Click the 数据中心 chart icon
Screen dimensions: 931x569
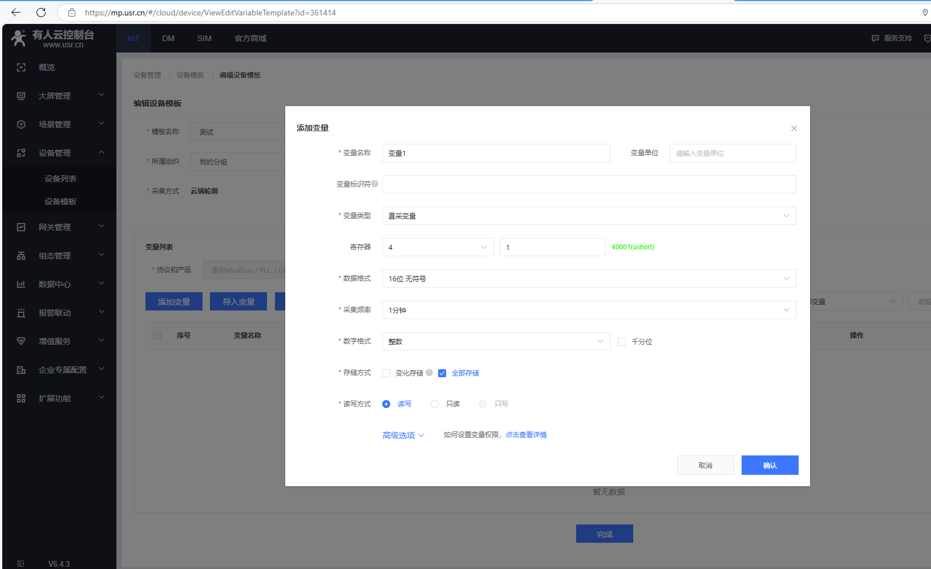click(x=21, y=284)
